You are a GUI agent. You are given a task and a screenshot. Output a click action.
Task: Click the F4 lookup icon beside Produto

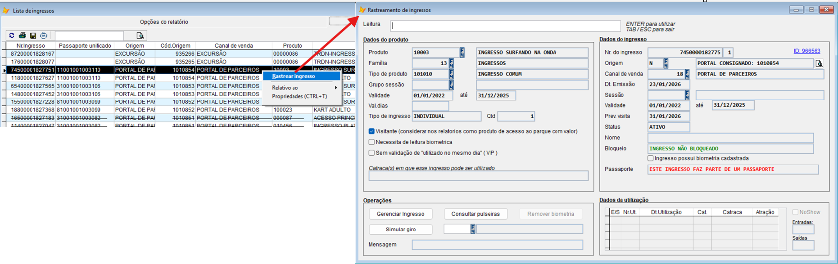(462, 53)
